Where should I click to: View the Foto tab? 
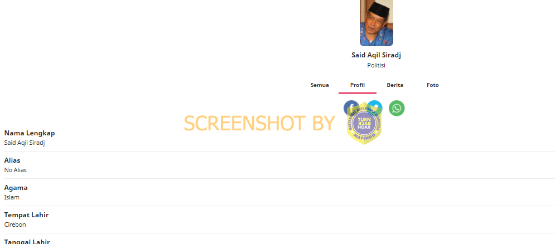[x=432, y=85]
